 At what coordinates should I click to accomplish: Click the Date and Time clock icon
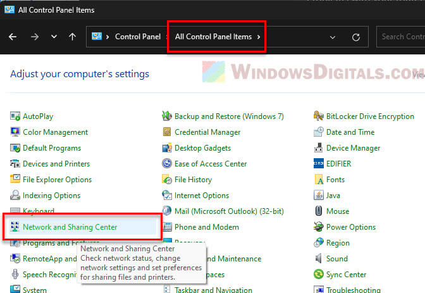tap(319, 132)
